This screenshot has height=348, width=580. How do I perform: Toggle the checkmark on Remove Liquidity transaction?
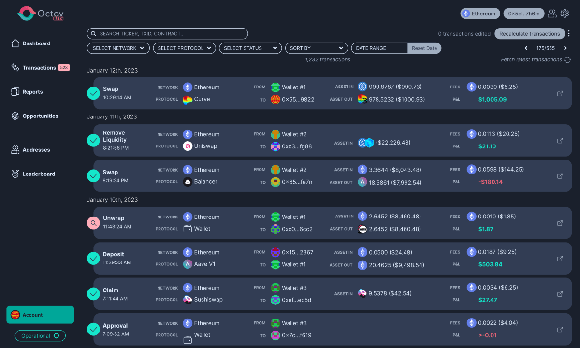point(93,140)
